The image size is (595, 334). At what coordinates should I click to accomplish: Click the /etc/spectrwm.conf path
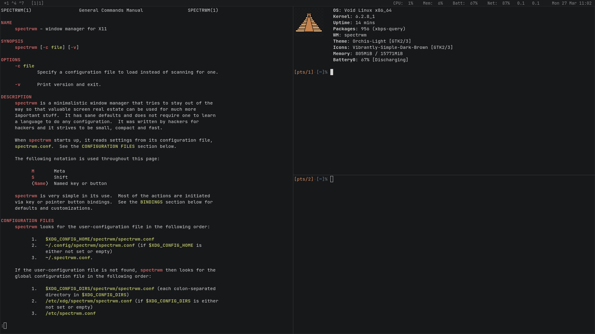pos(71,313)
